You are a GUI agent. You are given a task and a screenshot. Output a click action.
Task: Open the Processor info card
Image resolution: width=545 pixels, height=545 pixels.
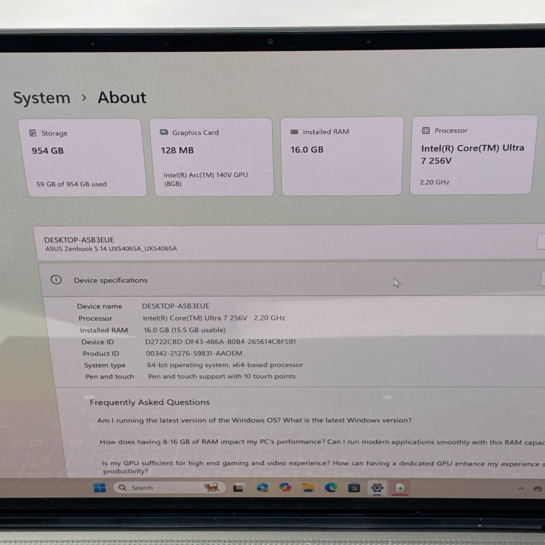[x=473, y=155]
